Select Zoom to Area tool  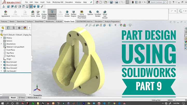tap(90, 25)
